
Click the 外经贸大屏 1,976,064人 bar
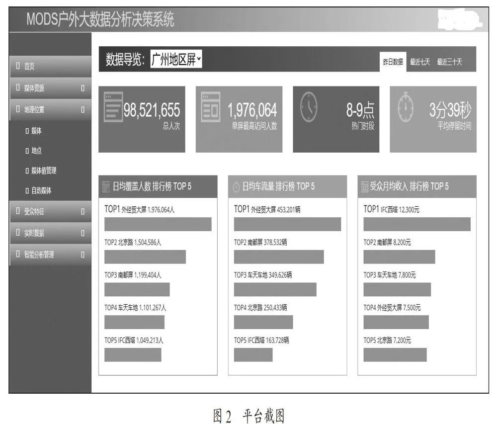[158, 224]
